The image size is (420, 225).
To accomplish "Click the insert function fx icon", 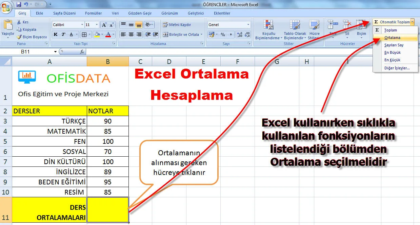I will [x=82, y=52].
